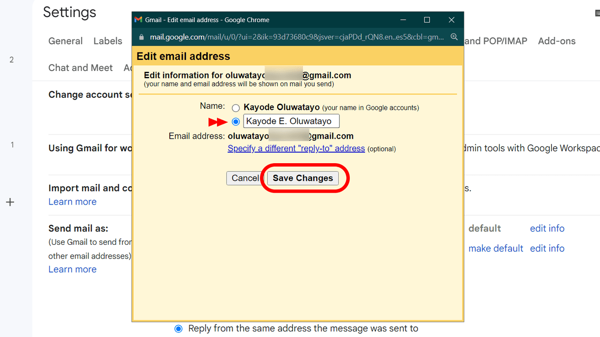Open the zoom magnifier icon in the address bar
Image resolution: width=600 pixels, height=337 pixels.
click(454, 36)
